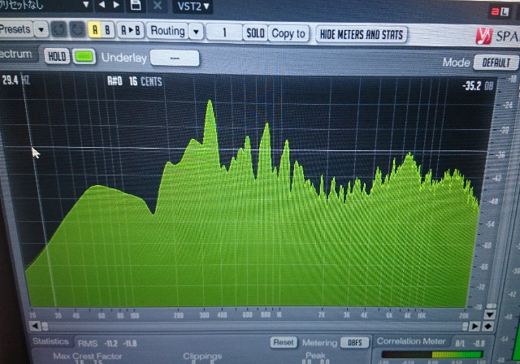The height and width of the screenshot is (364, 520).
Task: Open the Routing settings
Action: coord(167,31)
